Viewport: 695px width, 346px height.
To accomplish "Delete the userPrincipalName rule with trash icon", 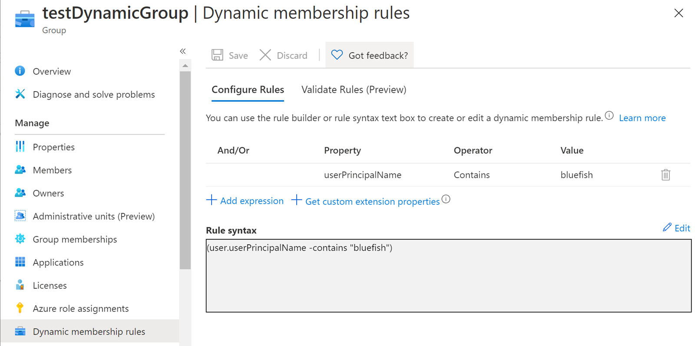I will 665,175.
